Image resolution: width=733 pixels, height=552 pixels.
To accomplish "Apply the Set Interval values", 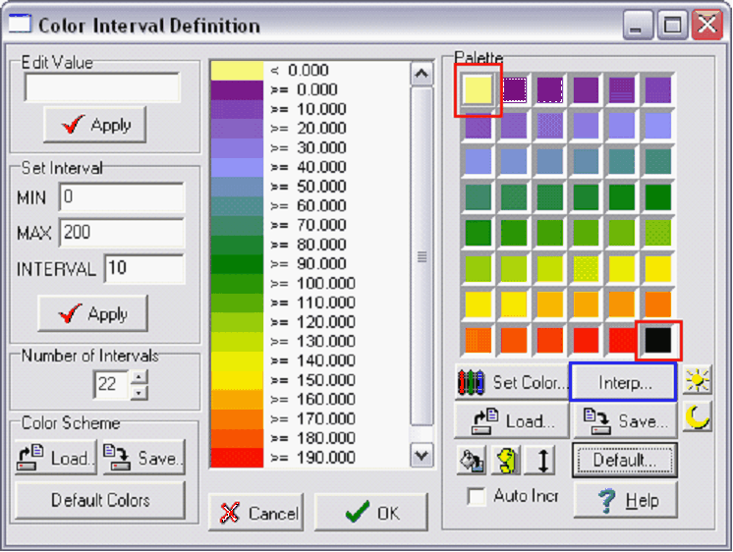I will (x=93, y=314).
